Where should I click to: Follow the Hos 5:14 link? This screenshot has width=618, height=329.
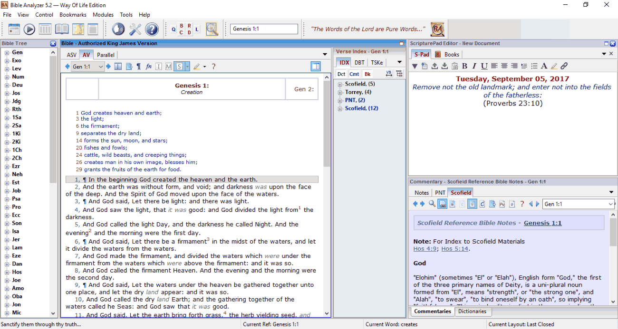455,249
